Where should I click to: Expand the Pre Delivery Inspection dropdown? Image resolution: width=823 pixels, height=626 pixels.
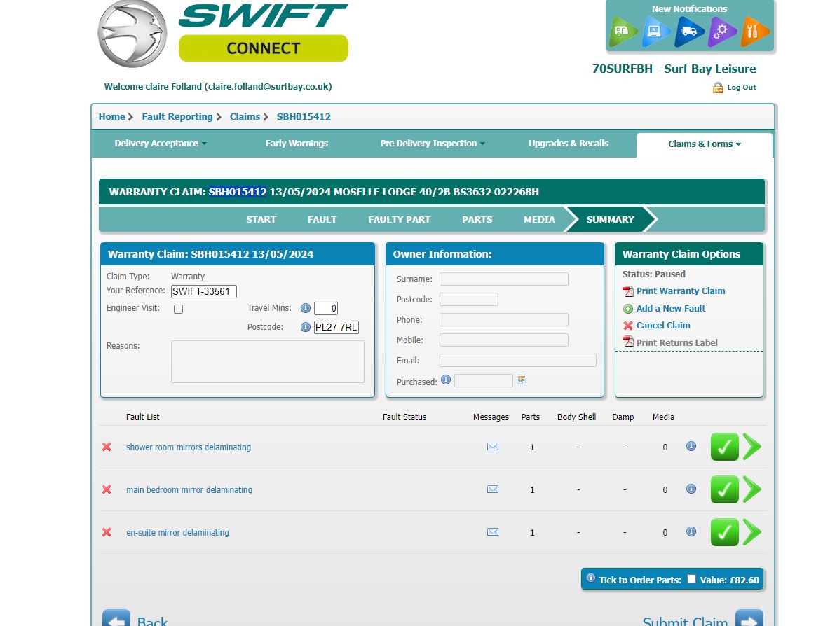coord(432,144)
